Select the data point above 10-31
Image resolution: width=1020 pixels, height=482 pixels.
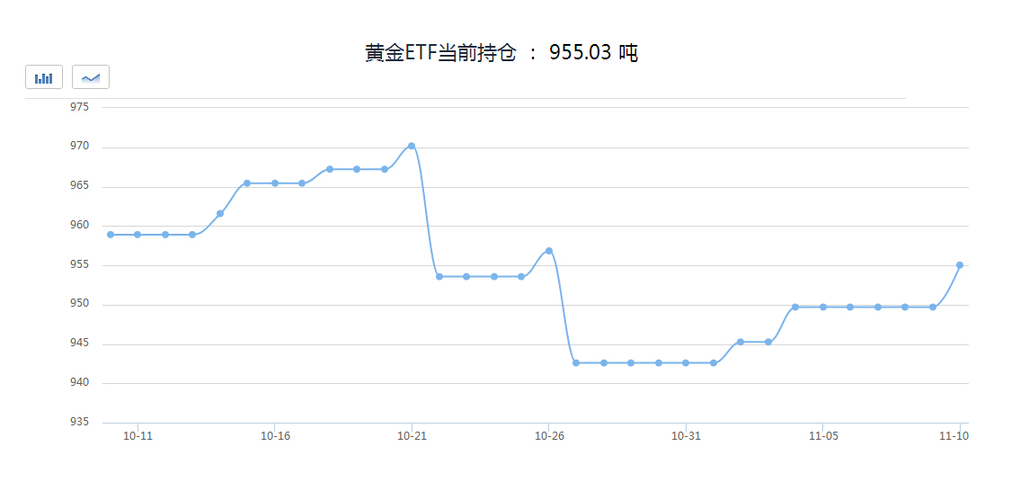[x=686, y=363]
